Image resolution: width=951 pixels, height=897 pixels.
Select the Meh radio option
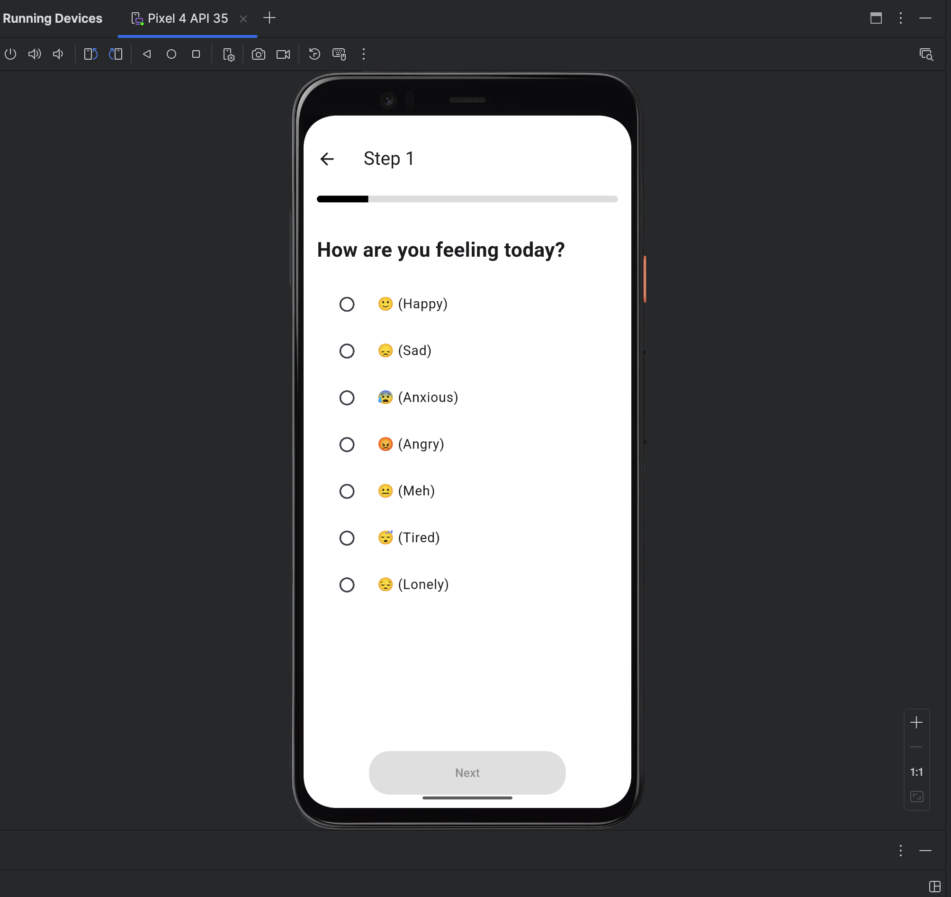pos(347,491)
